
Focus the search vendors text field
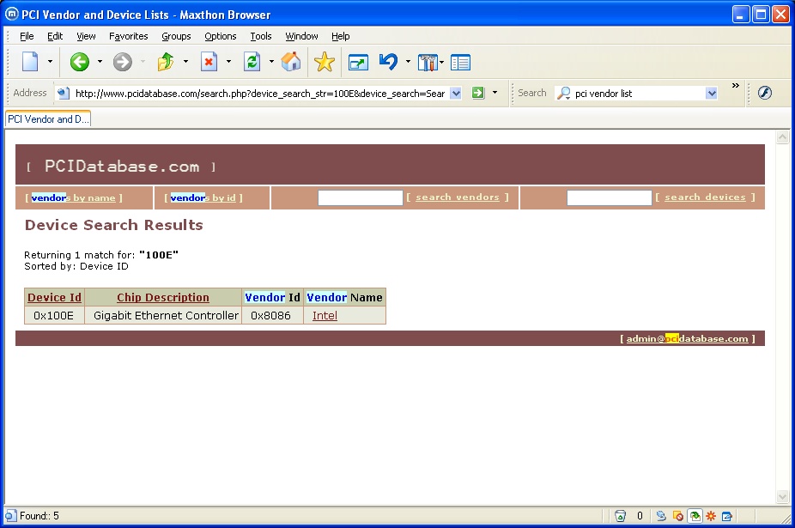[x=360, y=197]
